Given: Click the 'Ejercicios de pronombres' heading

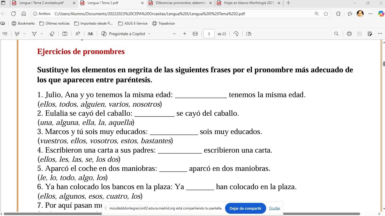Looking at the screenshot, I should 81,51.
